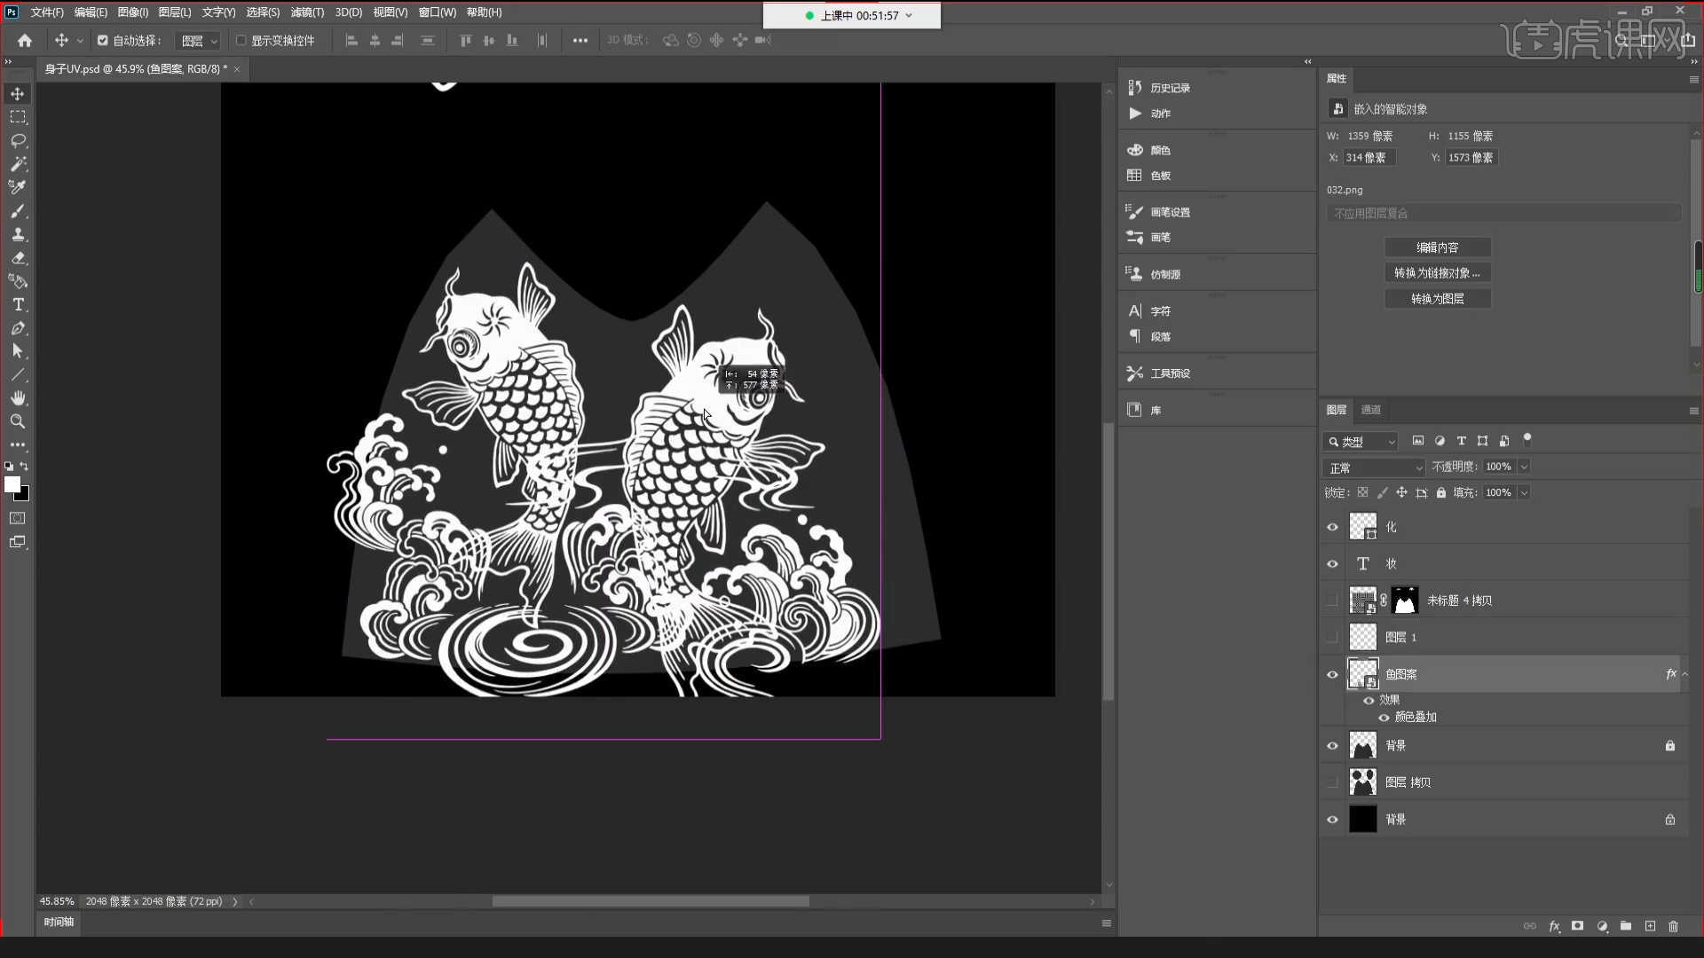
Task: Switch to the 通道 tab
Action: coord(1371,410)
